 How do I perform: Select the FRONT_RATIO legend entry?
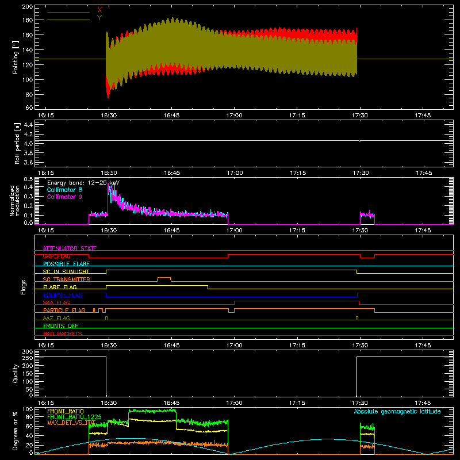(x=66, y=411)
